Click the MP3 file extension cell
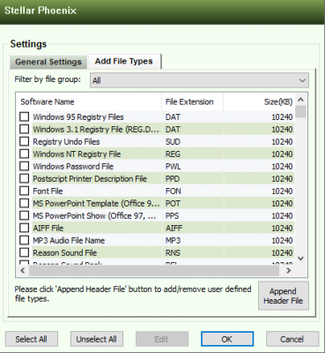The image size is (325, 353). click(192, 241)
